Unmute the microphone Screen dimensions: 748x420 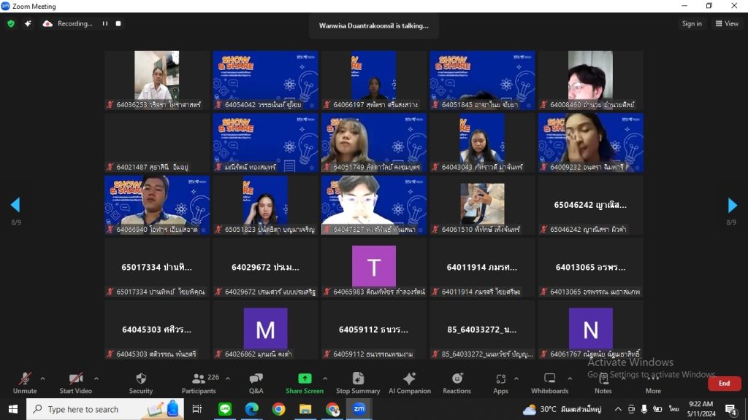pyautogui.click(x=25, y=384)
